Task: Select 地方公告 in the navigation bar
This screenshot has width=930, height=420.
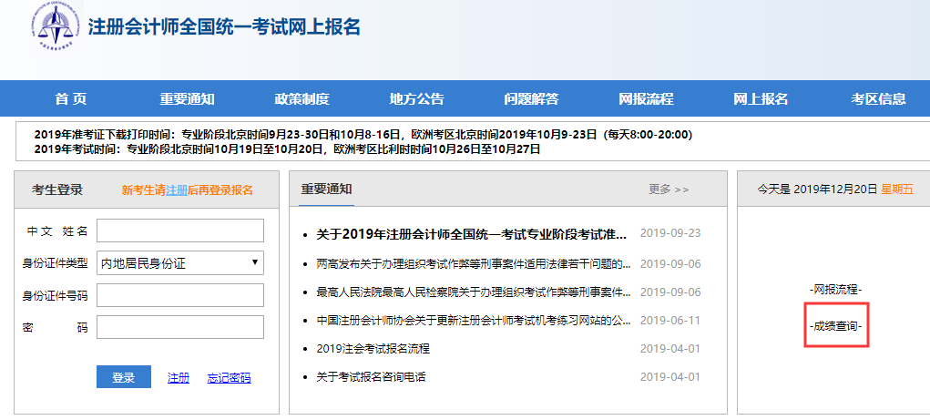Action: pyautogui.click(x=416, y=99)
